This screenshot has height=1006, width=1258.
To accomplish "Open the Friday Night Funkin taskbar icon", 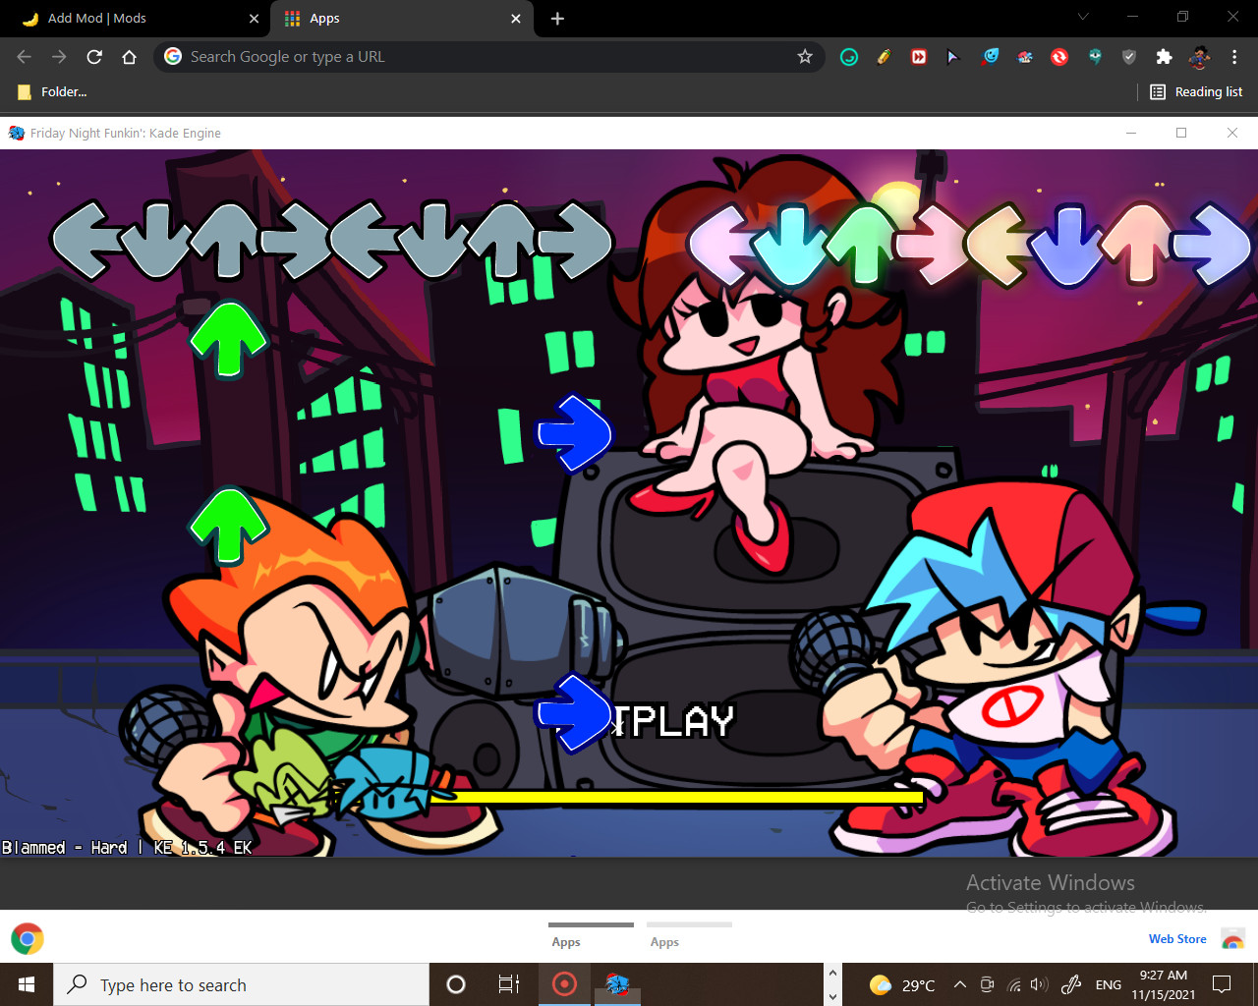I will [617, 984].
